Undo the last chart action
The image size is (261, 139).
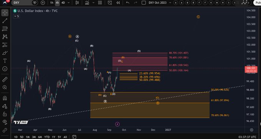click(x=128, y=3)
